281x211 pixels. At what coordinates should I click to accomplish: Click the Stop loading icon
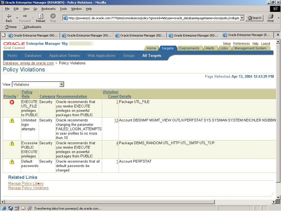(53, 16)
